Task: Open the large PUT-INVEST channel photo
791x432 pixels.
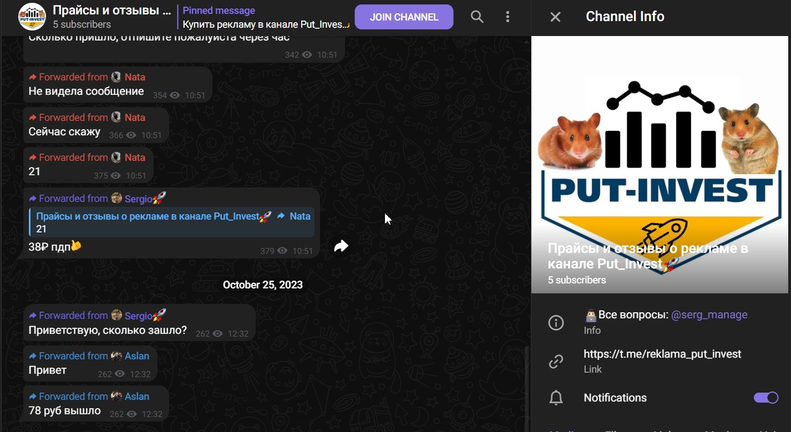Action: coord(659,165)
